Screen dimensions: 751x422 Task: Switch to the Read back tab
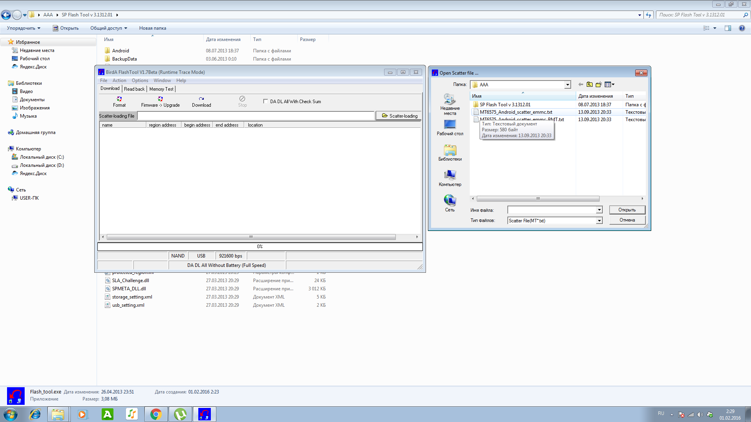[x=134, y=89]
